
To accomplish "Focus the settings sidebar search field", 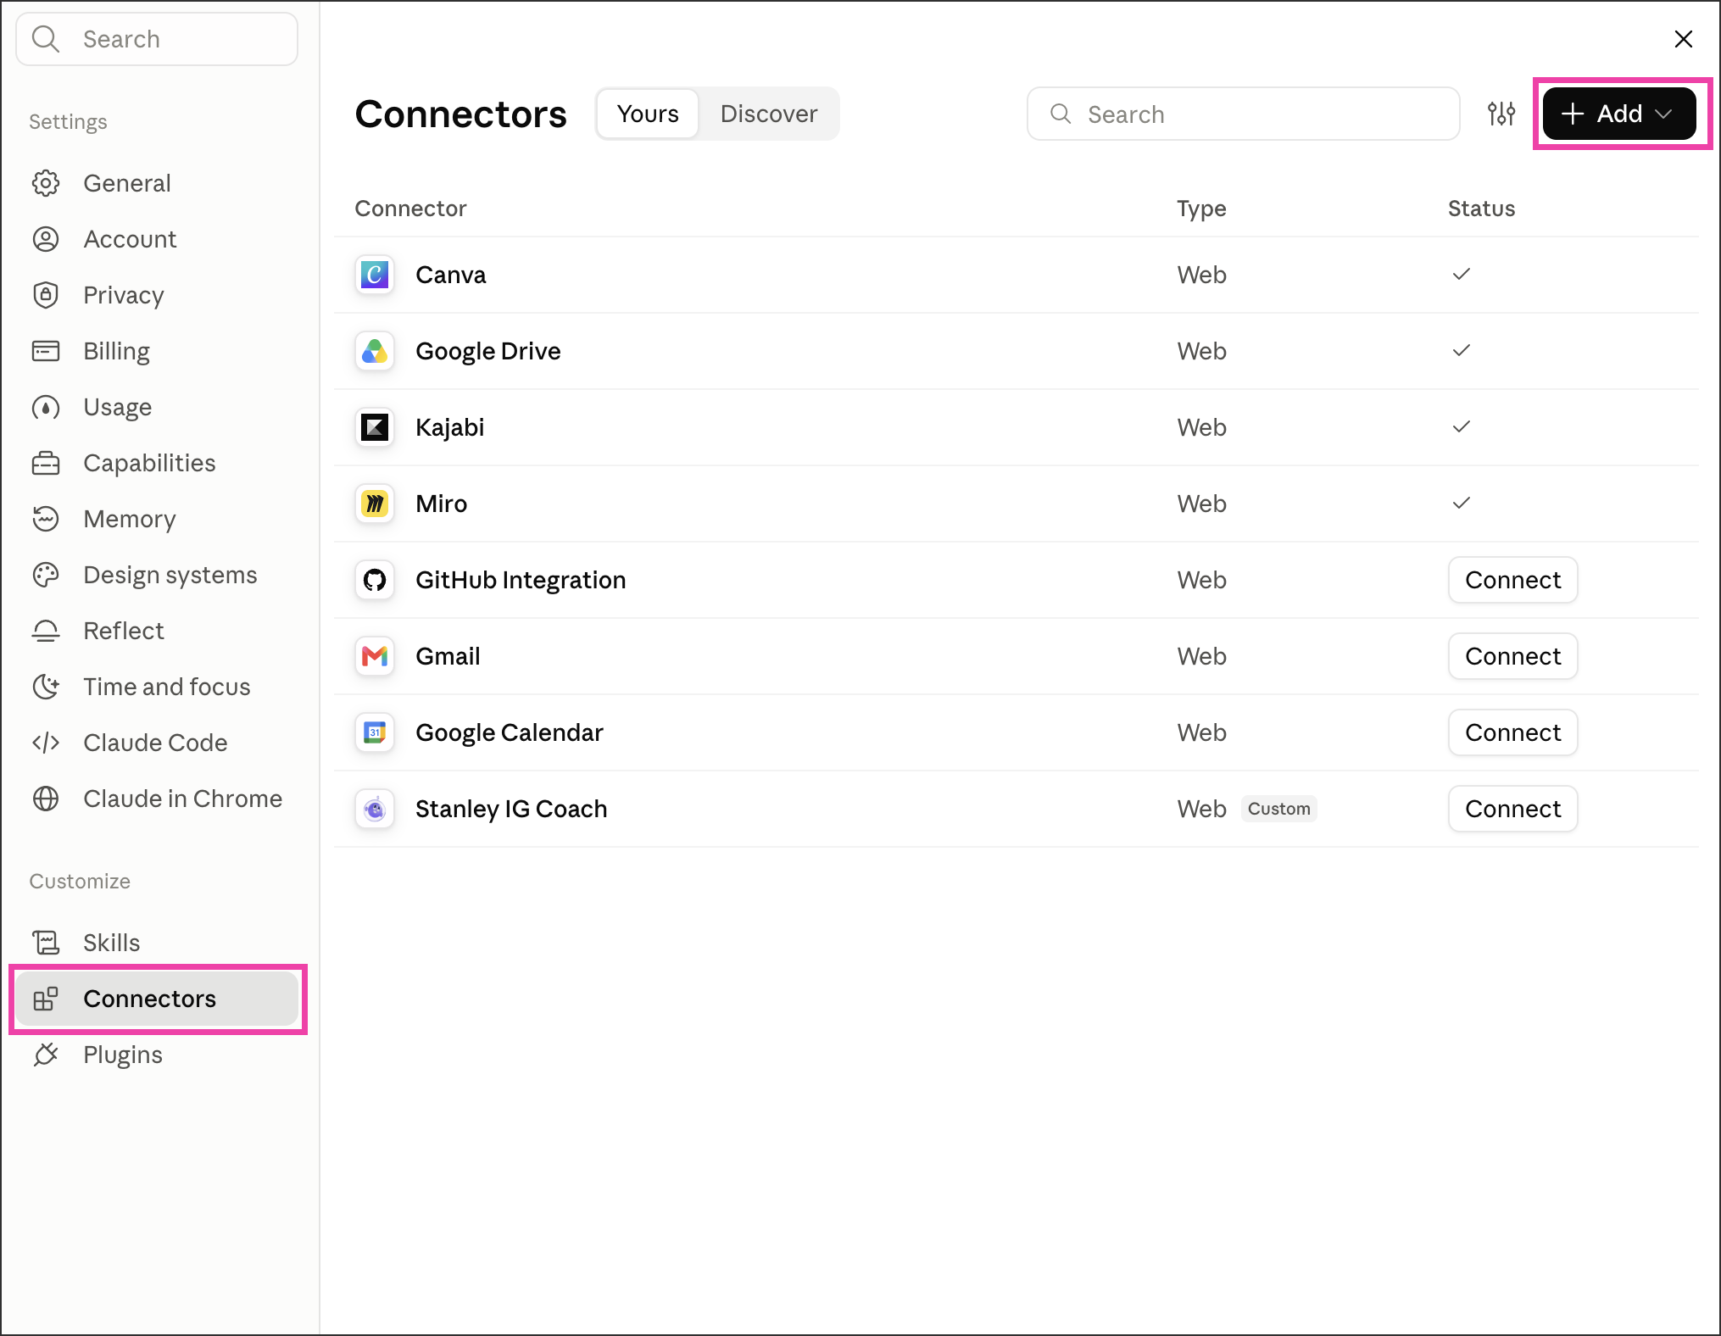I will click(157, 39).
